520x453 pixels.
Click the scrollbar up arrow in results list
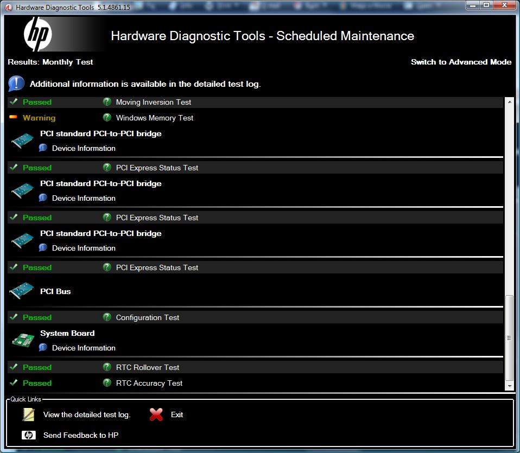tap(509, 101)
